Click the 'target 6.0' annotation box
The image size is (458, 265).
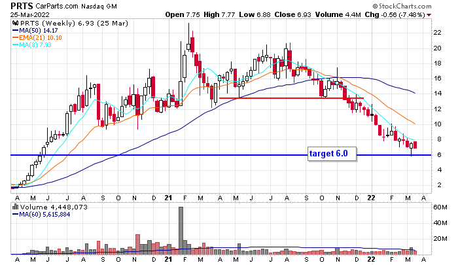(x=332, y=154)
